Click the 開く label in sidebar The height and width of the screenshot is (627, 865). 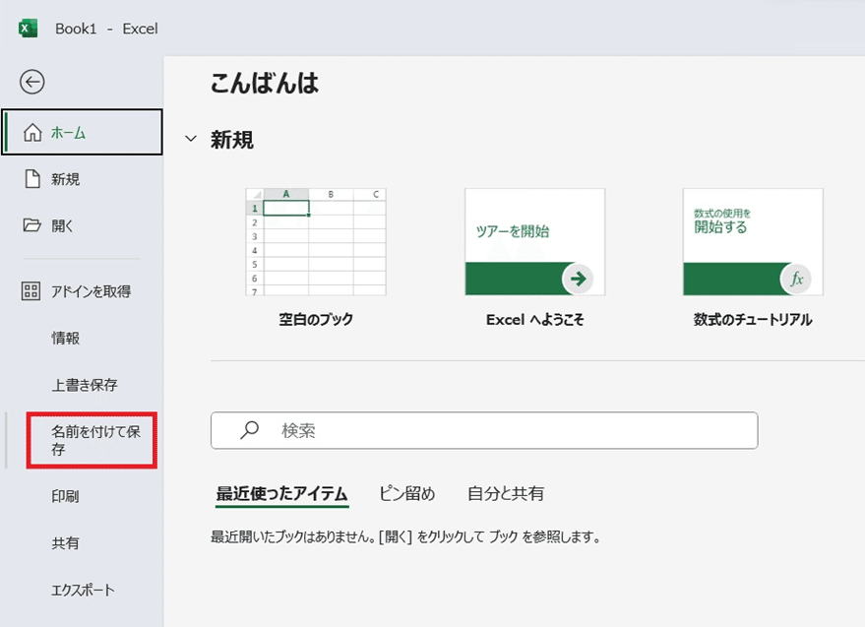pos(62,225)
